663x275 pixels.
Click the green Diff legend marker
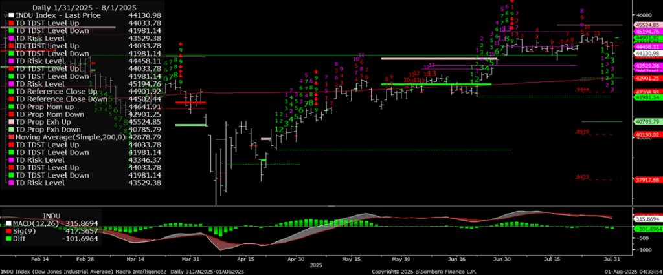pos(8,236)
